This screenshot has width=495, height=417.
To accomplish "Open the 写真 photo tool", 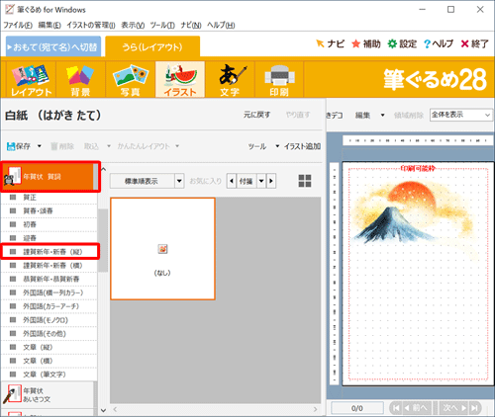I will (131, 80).
